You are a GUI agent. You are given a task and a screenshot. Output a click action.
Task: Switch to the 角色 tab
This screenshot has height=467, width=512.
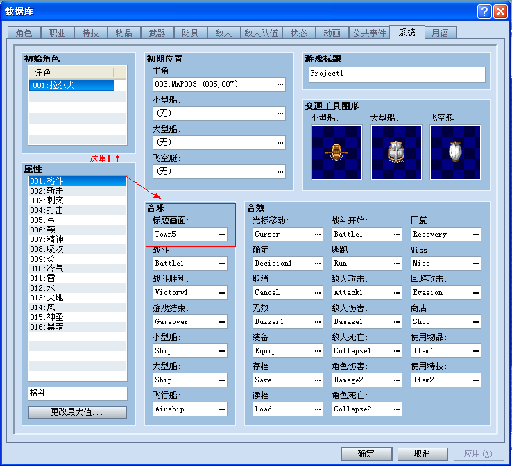tap(24, 33)
